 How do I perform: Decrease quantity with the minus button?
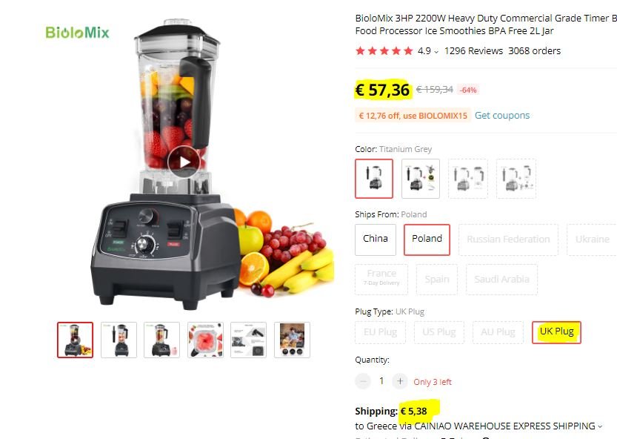pos(363,381)
